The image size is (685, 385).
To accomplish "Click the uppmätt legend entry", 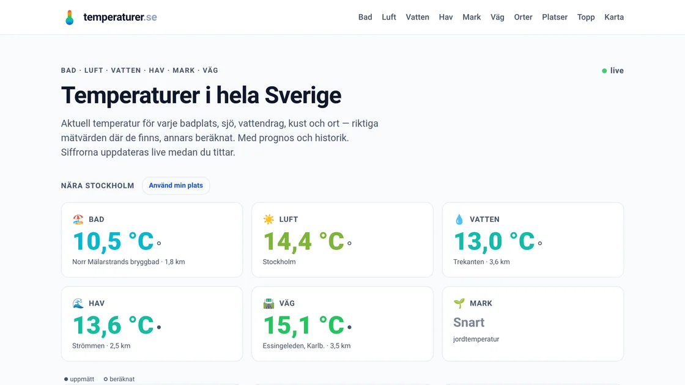I will (x=79, y=379).
